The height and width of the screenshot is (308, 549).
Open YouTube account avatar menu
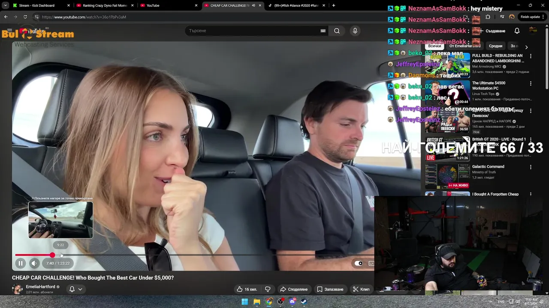click(x=533, y=30)
